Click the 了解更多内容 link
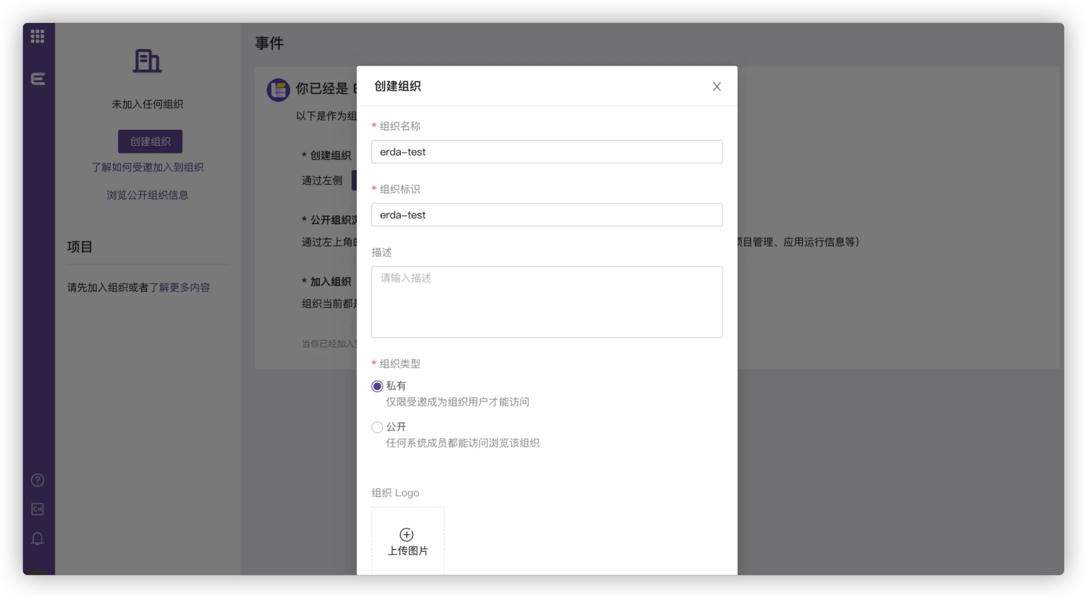 pyautogui.click(x=179, y=287)
